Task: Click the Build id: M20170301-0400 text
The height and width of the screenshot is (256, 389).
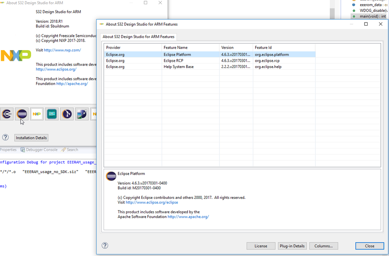Action: 139,188
